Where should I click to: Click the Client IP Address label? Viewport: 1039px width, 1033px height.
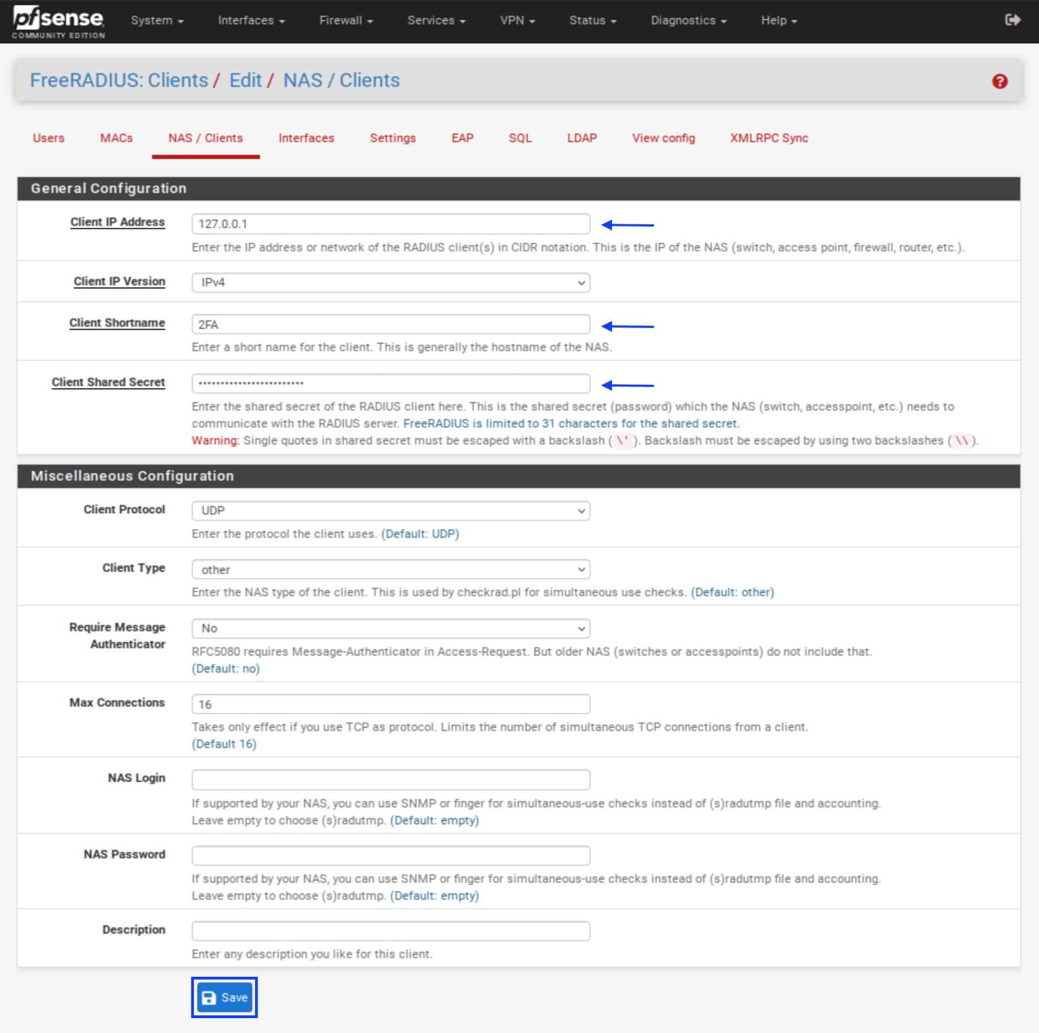tap(117, 222)
